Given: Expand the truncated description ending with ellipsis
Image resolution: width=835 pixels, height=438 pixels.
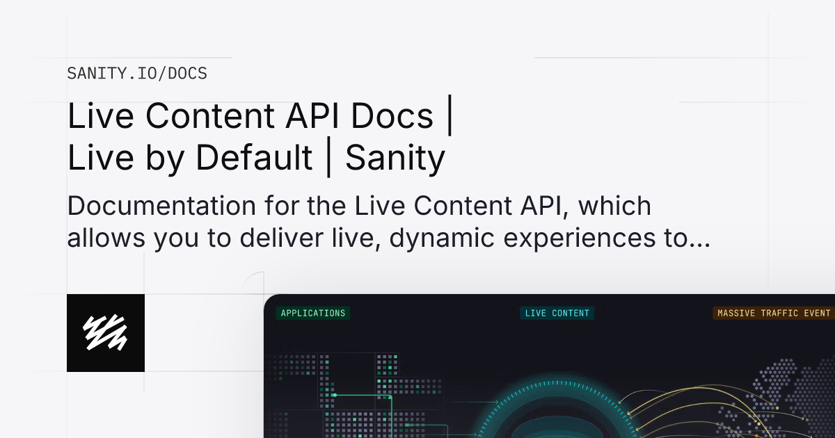Looking at the screenshot, I should point(699,238).
